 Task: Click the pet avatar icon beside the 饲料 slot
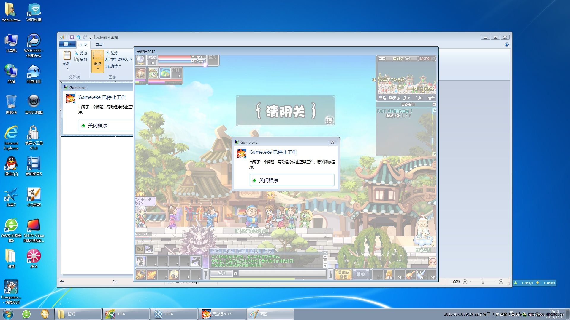coord(153,73)
